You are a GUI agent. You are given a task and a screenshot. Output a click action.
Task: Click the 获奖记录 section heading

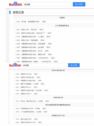[x=18, y=12]
